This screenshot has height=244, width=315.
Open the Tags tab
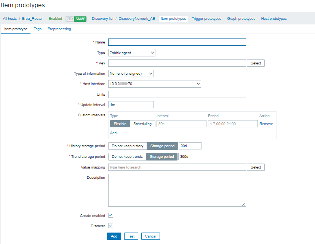[x=37, y=29]
